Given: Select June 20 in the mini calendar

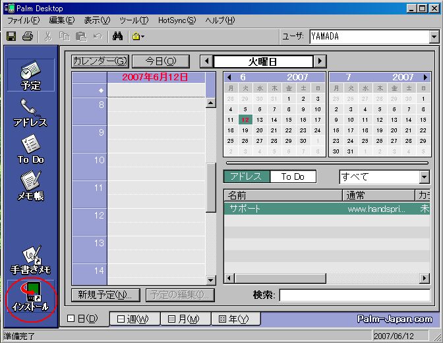Looking at the screenshot, I should (260, 130).
